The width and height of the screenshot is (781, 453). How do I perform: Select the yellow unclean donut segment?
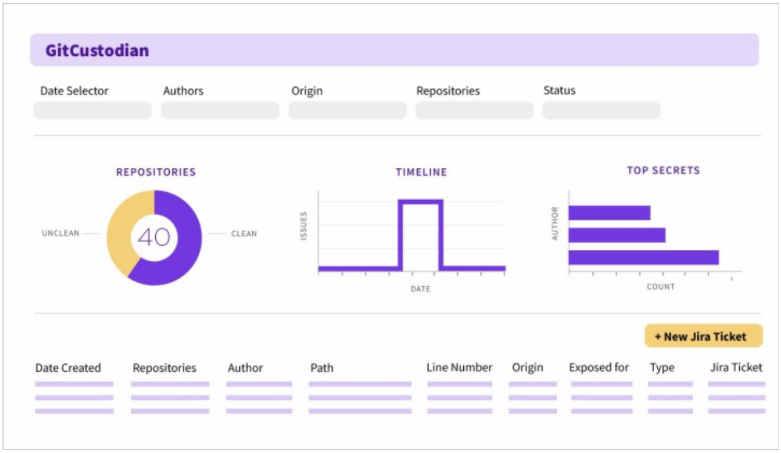[119, 233]
